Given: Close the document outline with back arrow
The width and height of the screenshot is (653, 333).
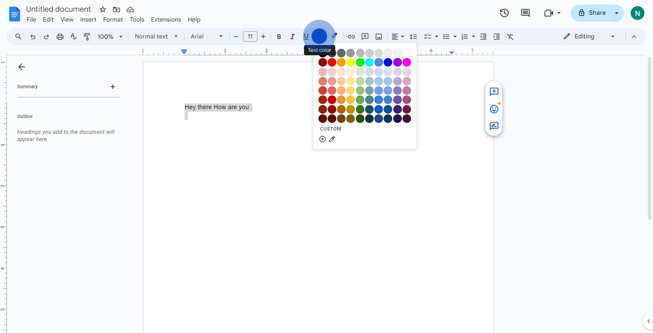Looking at the screenshot, I should point(22,67).
